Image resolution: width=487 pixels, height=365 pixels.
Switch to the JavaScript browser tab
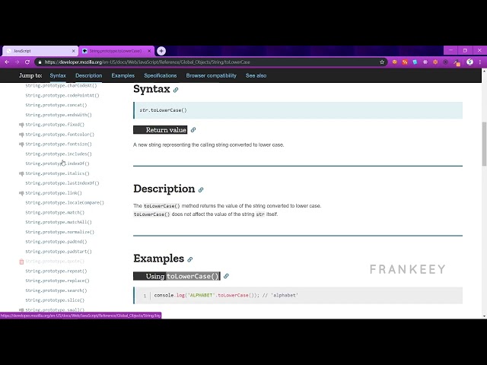[40, 51]
